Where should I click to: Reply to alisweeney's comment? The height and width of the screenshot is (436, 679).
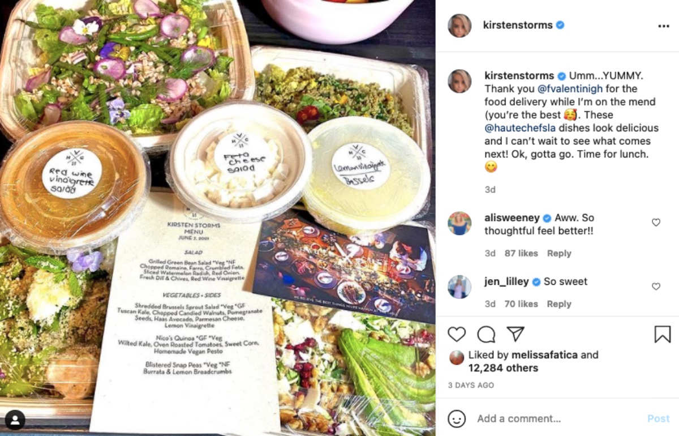559,253
